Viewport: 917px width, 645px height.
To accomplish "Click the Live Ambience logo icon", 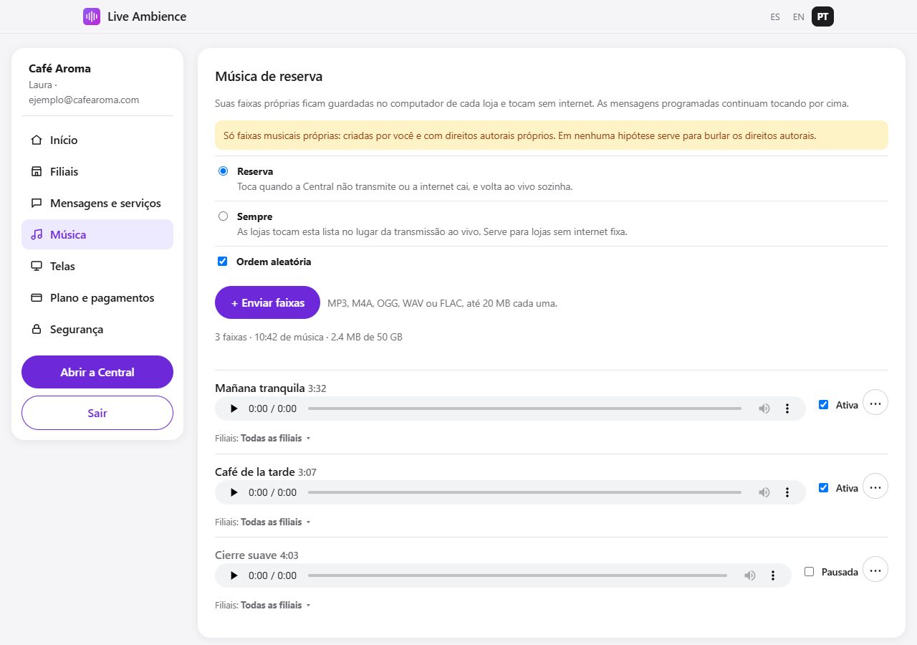I will (92, 16).
